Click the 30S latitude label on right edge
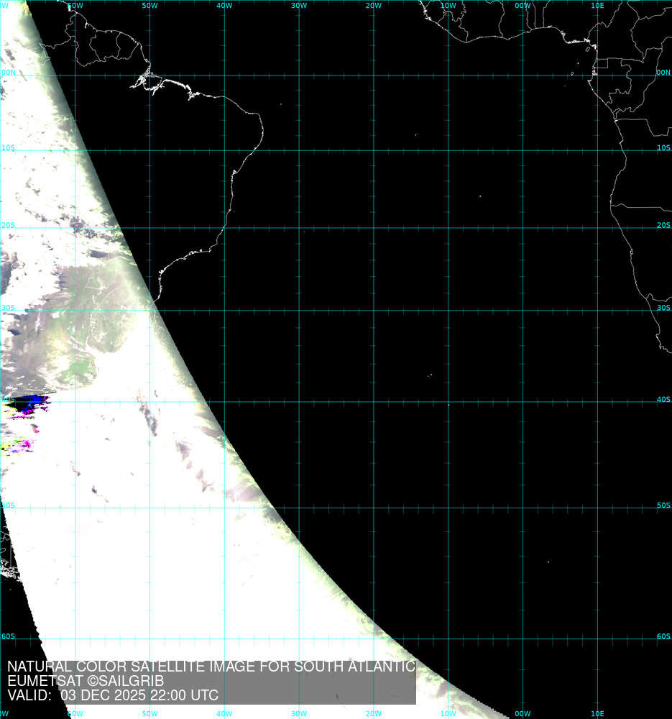Image resolution: width=672 pixels, height=719 pixels. [x=663, y=308]
